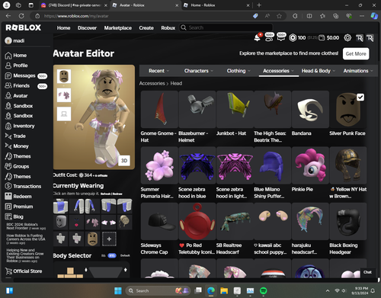Click the Roblox logo in the header
381x298 pixels.
[x=23, y=27]
